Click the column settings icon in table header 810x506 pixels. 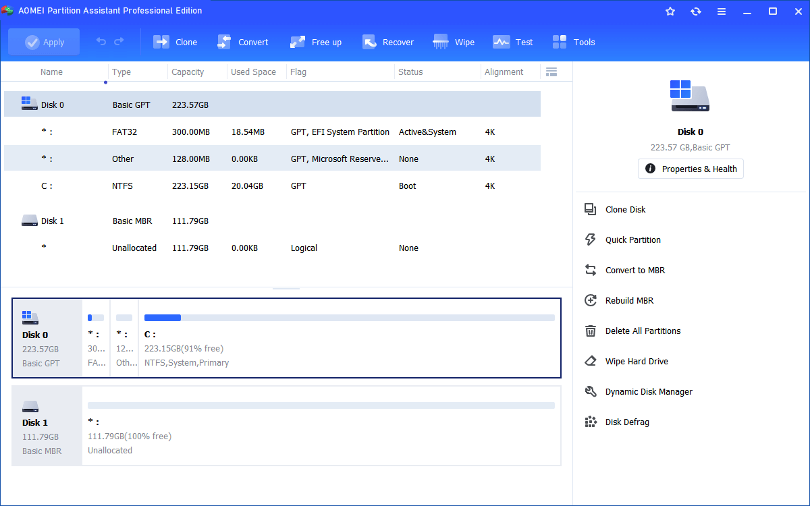coord(551,72)
